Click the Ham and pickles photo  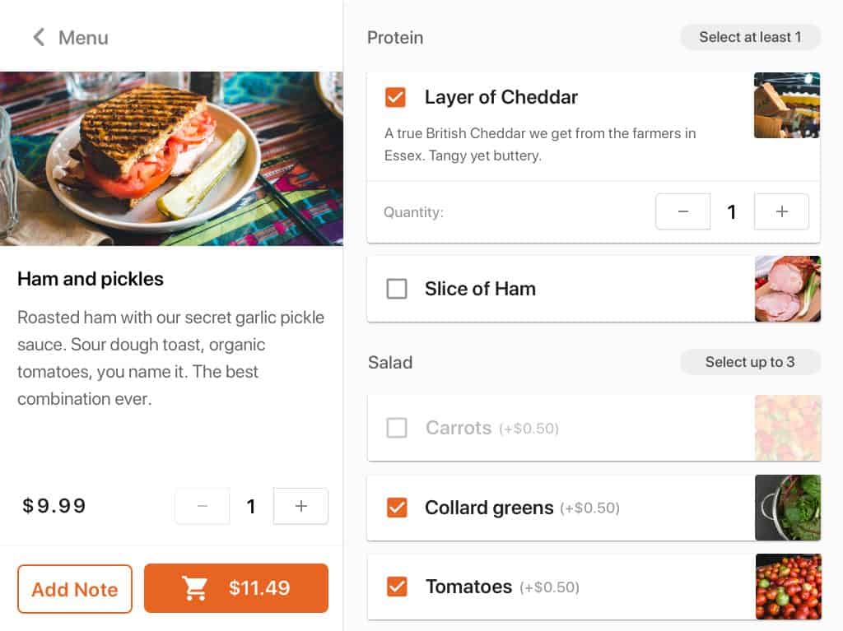pos(172,158)
